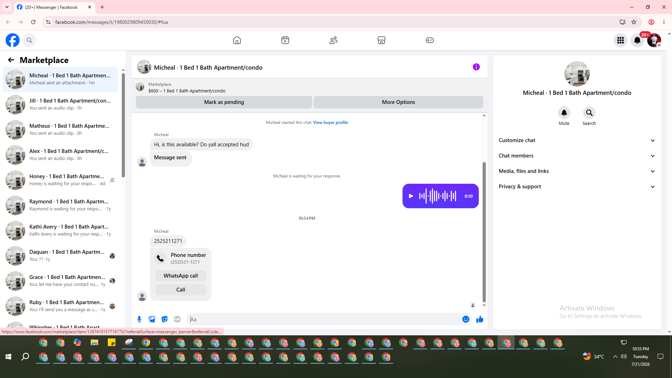Image resolution: width=672 pixels, height=378 pixels.
Task: Click the message text input field
Action: click(x=324, y=319)
